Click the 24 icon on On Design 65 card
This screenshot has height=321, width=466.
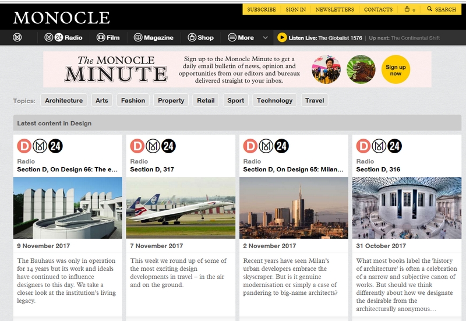pyautogui.click(x=281, y=146)
